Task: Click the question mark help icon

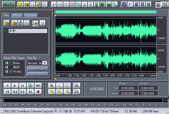Action: pos(43,23)
